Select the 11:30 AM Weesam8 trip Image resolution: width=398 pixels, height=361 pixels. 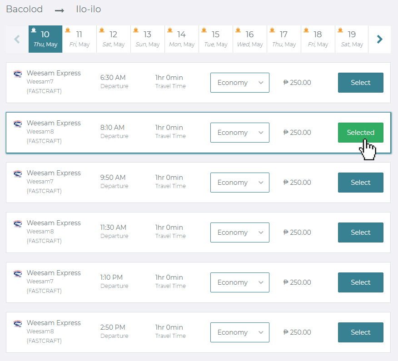point(361,232)
